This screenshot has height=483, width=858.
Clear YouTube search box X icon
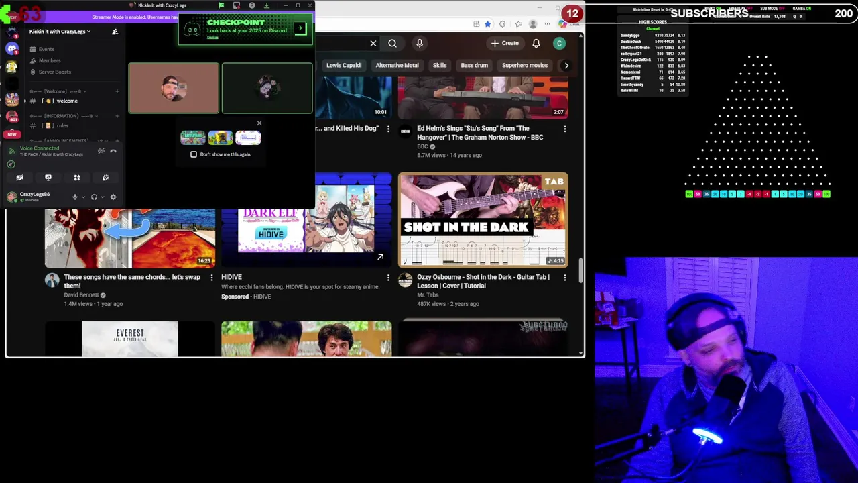pyautogui.click(x=373, y=43)
